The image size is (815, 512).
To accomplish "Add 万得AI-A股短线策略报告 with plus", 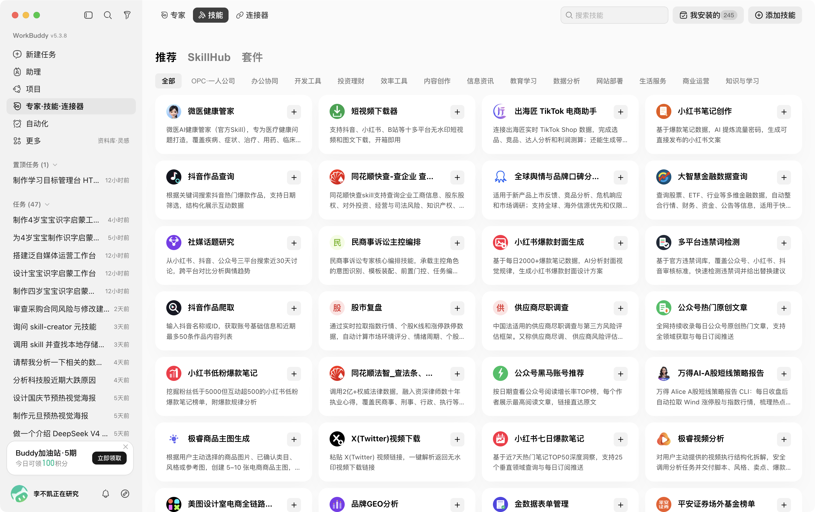I will [784, 374].
